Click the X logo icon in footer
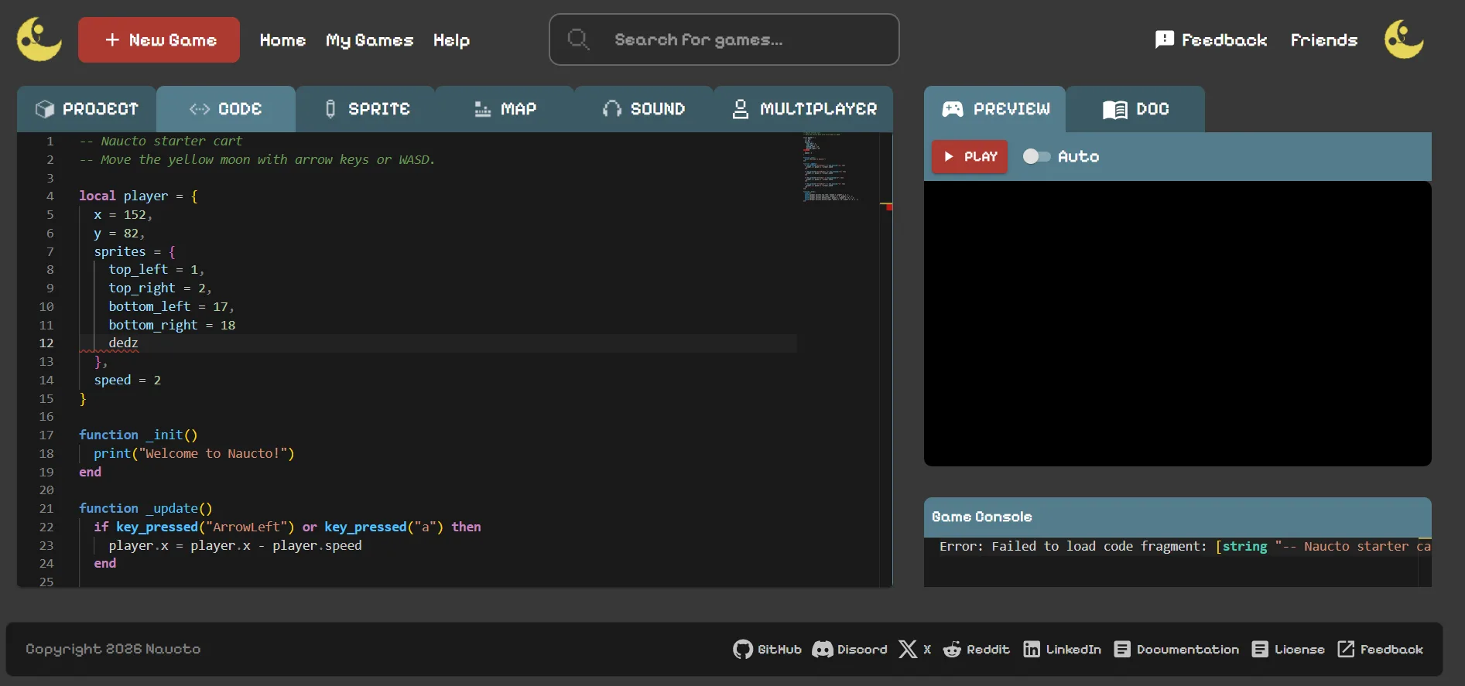 908,649
